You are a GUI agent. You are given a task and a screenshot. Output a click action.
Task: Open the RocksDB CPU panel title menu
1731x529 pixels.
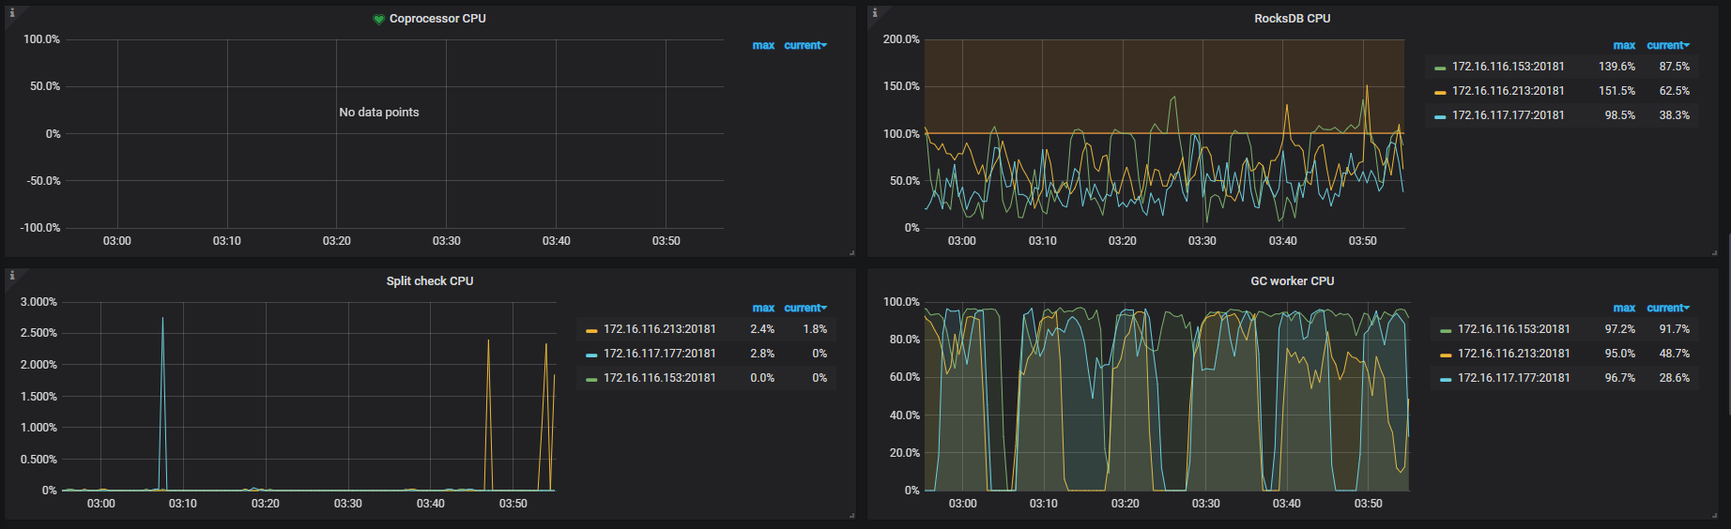[x=1292, y=19]
